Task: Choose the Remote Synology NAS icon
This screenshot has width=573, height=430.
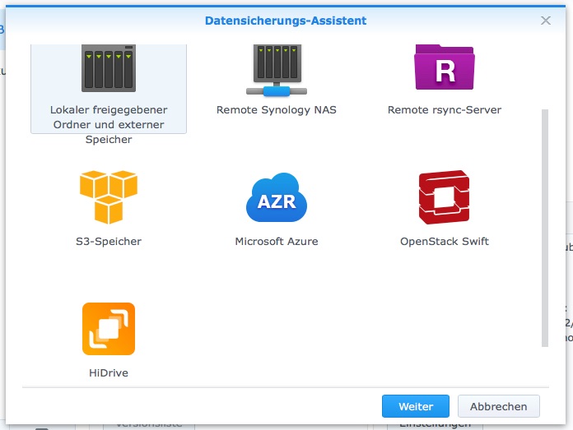Action: click(x=277, y=71)
